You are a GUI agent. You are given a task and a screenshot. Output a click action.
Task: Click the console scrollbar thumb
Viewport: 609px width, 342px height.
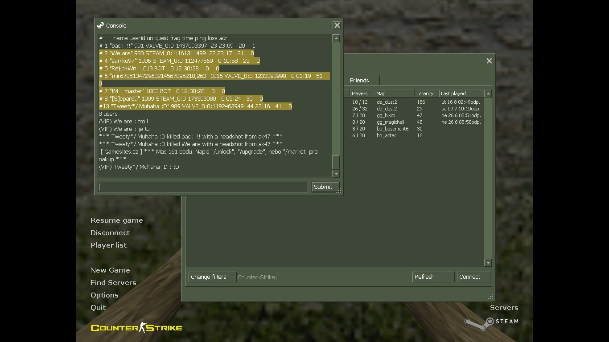pyautogui.click(x=336, y=162)
